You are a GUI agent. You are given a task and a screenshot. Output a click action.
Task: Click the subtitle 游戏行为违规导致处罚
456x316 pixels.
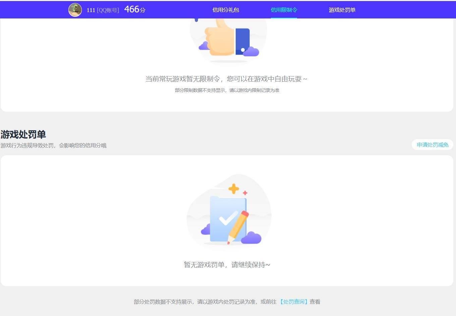click(x=27, y=146)
